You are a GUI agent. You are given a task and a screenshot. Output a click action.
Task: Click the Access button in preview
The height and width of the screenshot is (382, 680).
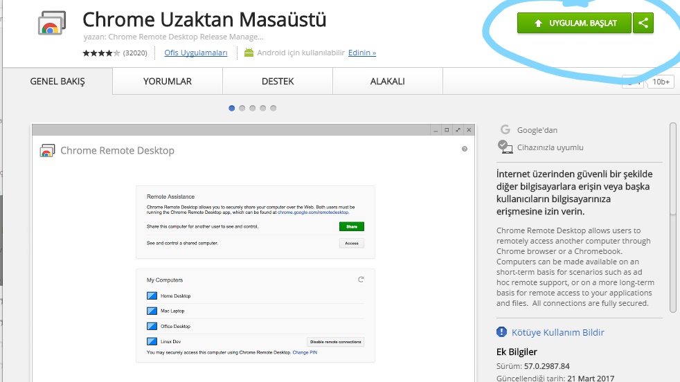352,244
